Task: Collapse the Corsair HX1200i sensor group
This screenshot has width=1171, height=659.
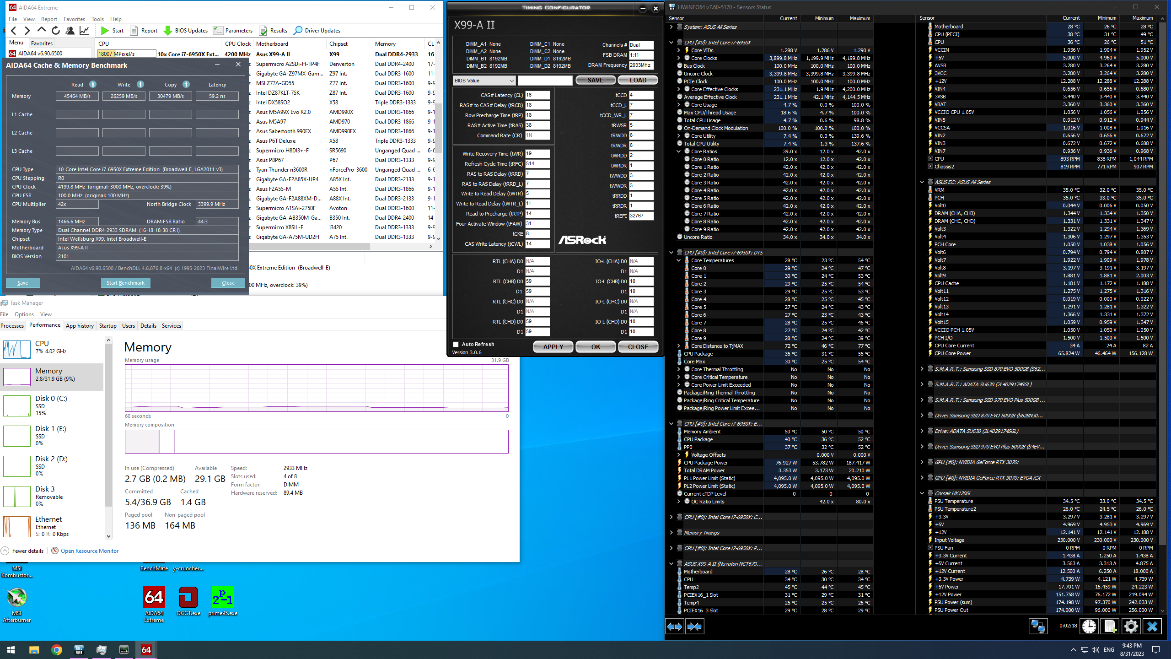Action: point(922,493)
